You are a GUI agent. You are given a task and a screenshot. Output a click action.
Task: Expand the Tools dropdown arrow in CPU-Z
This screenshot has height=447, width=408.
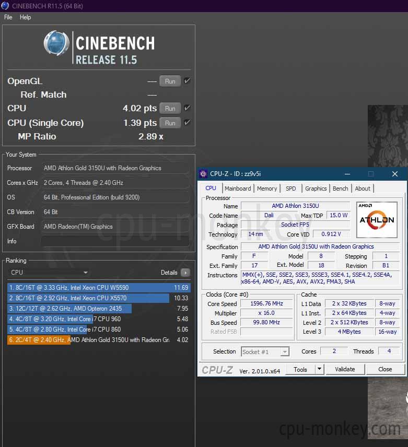(x=319, y=369)
